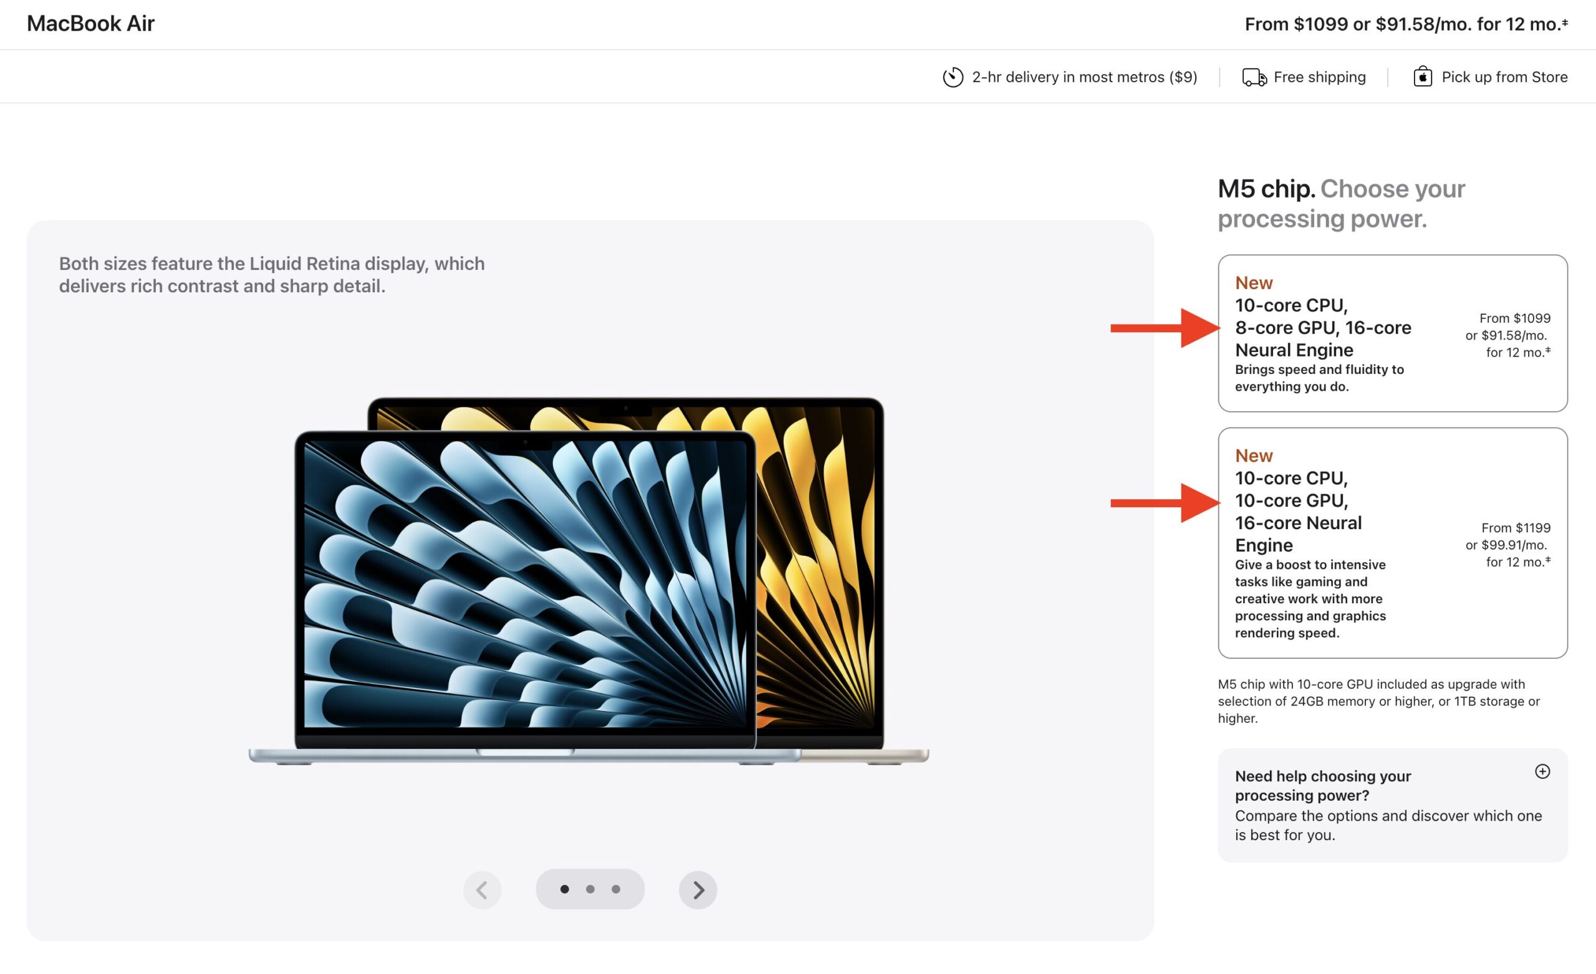Viewport: 1596px width, 974px height.
Task: Click 'Compare the options and discover' text
Action: [x=1388, y=825]
